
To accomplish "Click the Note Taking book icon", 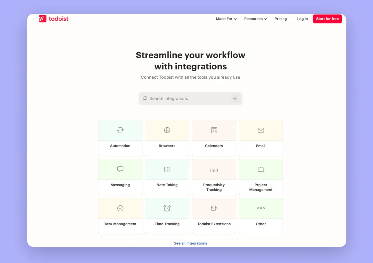I will [167, 169].
